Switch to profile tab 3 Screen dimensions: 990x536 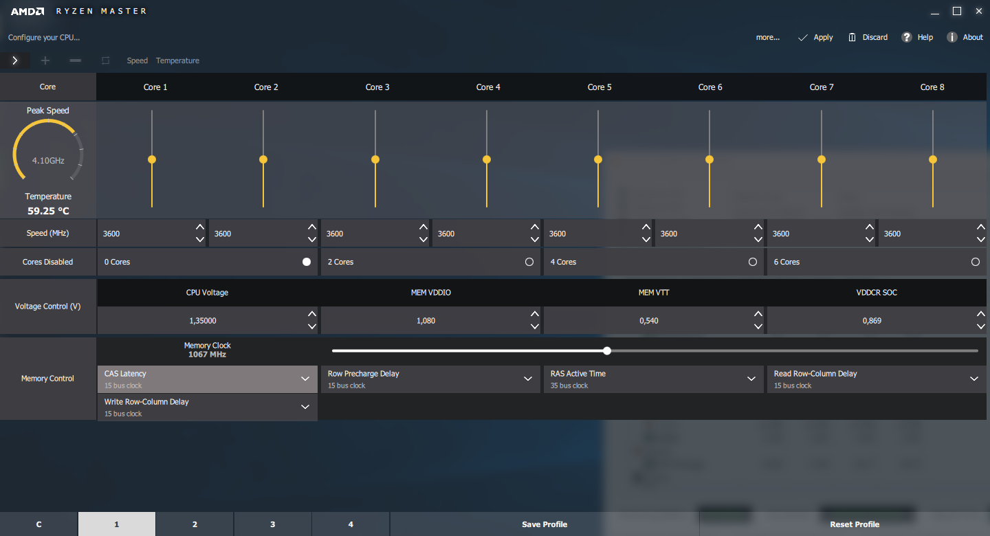click(272, 524)
